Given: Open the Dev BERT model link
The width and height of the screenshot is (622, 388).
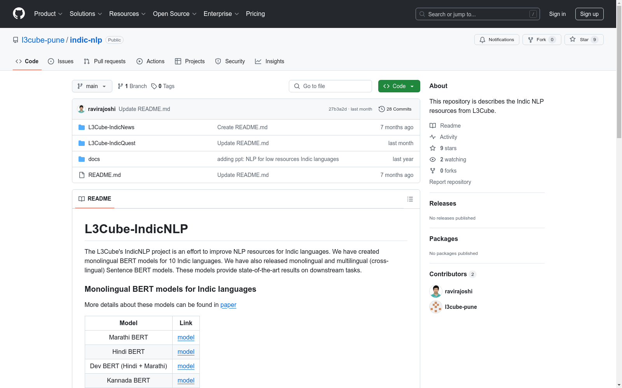Looking at the screenshot, I should tap(186, 366).
